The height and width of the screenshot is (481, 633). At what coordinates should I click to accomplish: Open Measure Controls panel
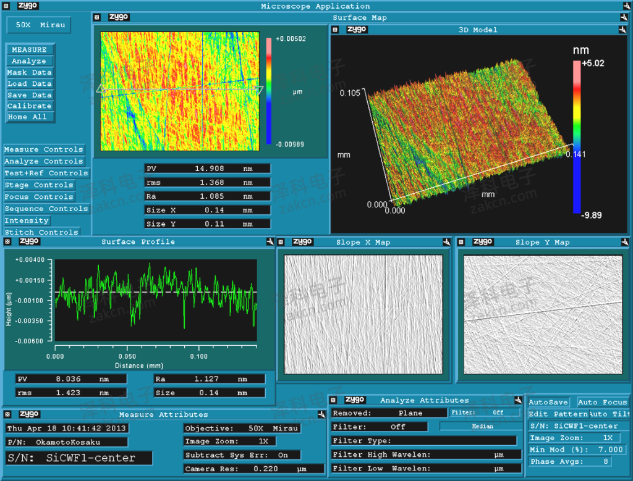pyautogui.click(x=43, y=149)
